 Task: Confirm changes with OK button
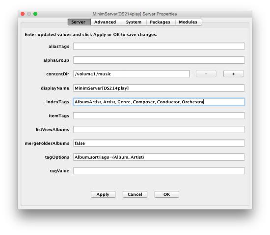coord(166,194)
